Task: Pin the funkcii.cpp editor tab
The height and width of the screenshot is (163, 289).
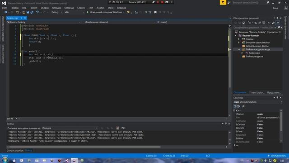Action: coord(21,18)
